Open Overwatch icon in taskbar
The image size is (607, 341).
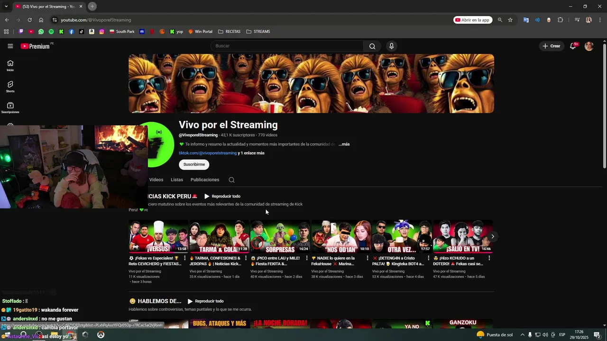[x=101, y=335]
